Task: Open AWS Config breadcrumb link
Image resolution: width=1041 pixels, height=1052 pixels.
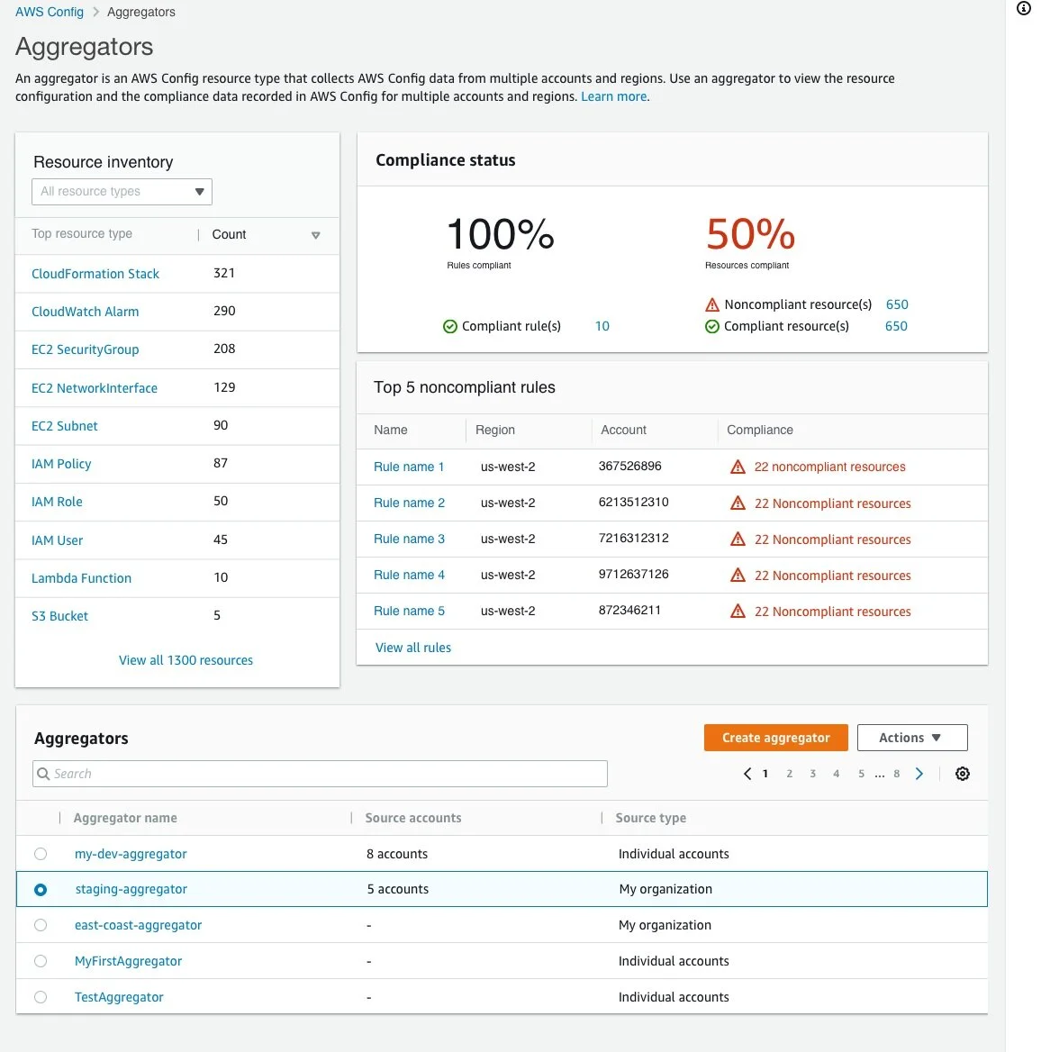Action: click(50, 12)
